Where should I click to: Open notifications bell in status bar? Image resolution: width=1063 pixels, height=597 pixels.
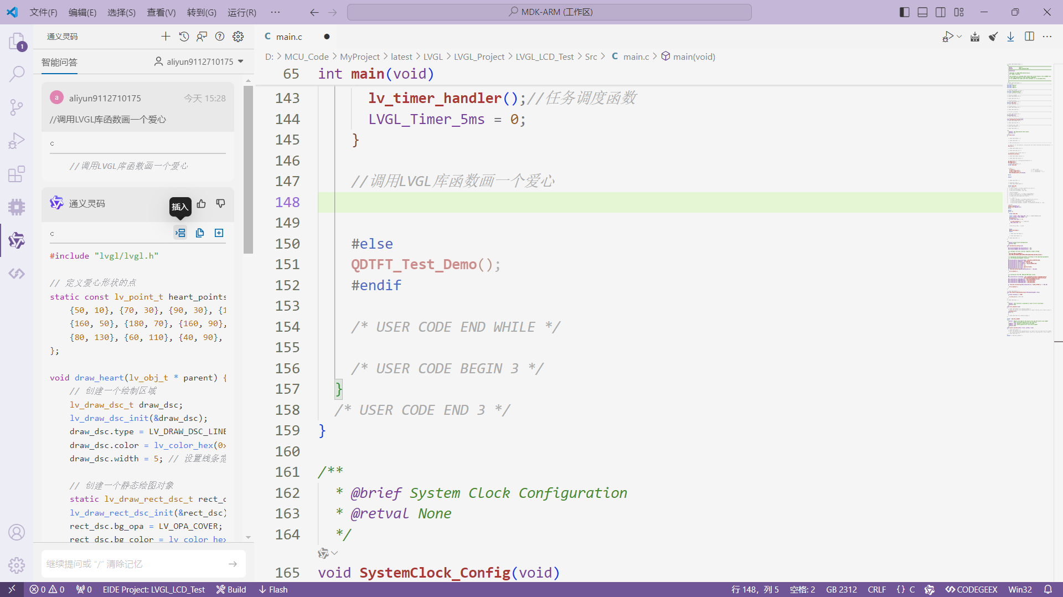1048,590
